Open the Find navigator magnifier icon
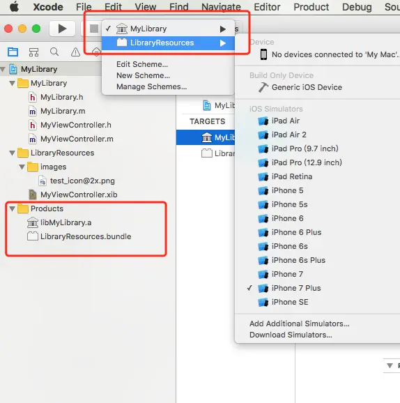The image size is (400, 403). [54, 52]
